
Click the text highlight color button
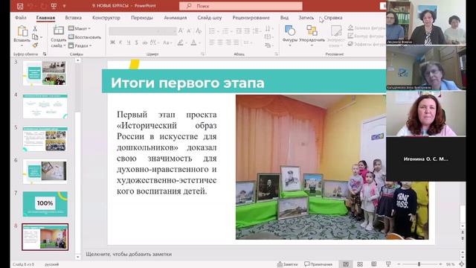pos(180,42)
